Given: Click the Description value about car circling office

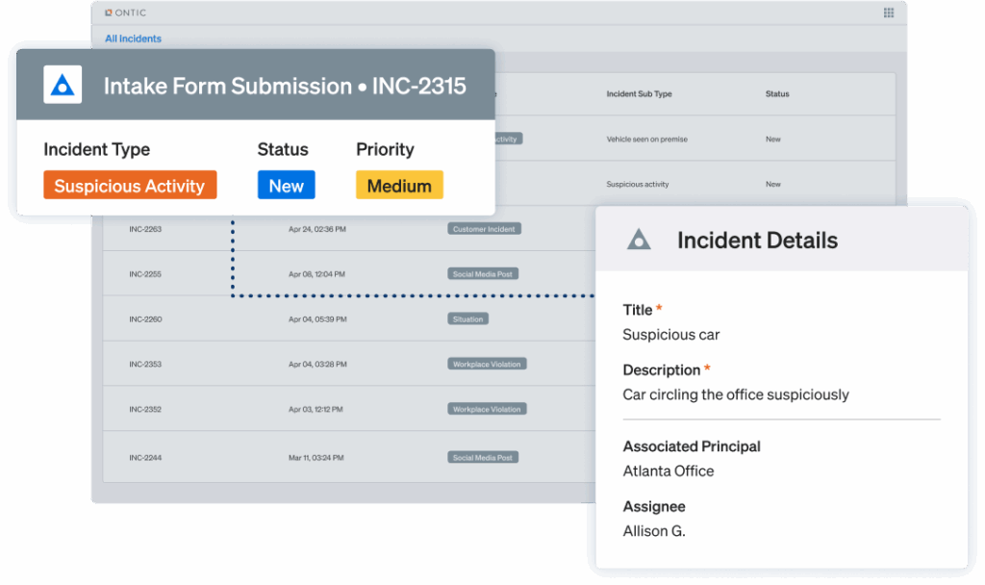Looking at the screenshot, I should coord(736,394).
